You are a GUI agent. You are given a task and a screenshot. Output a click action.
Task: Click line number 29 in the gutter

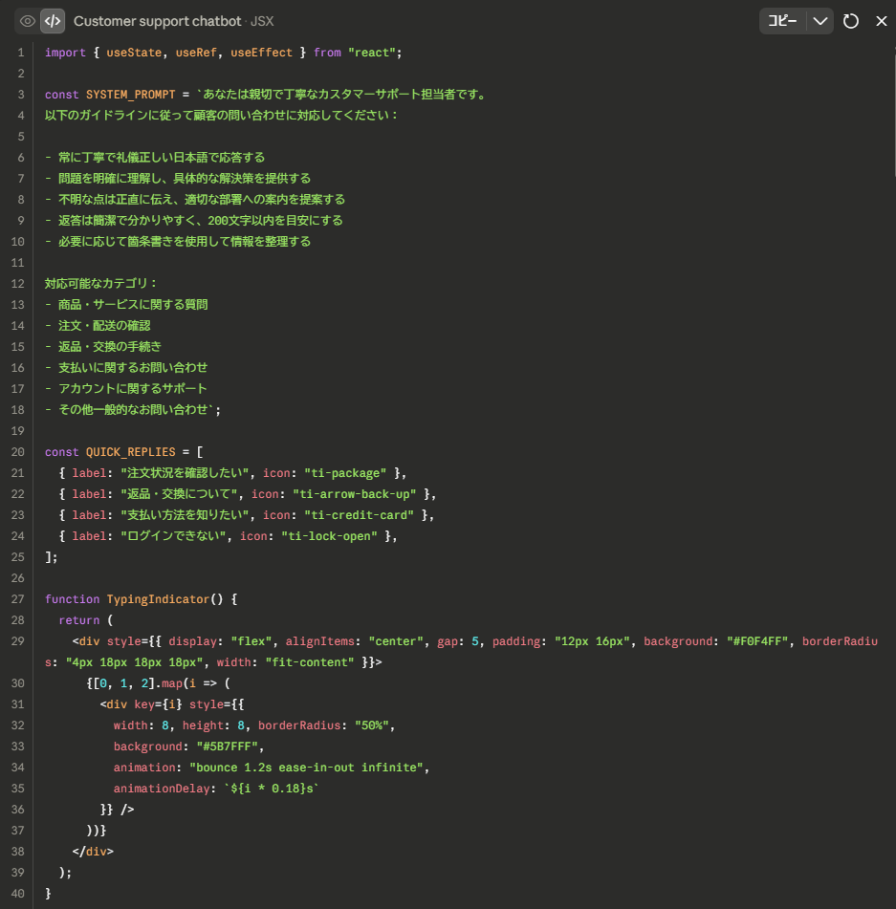17,641
